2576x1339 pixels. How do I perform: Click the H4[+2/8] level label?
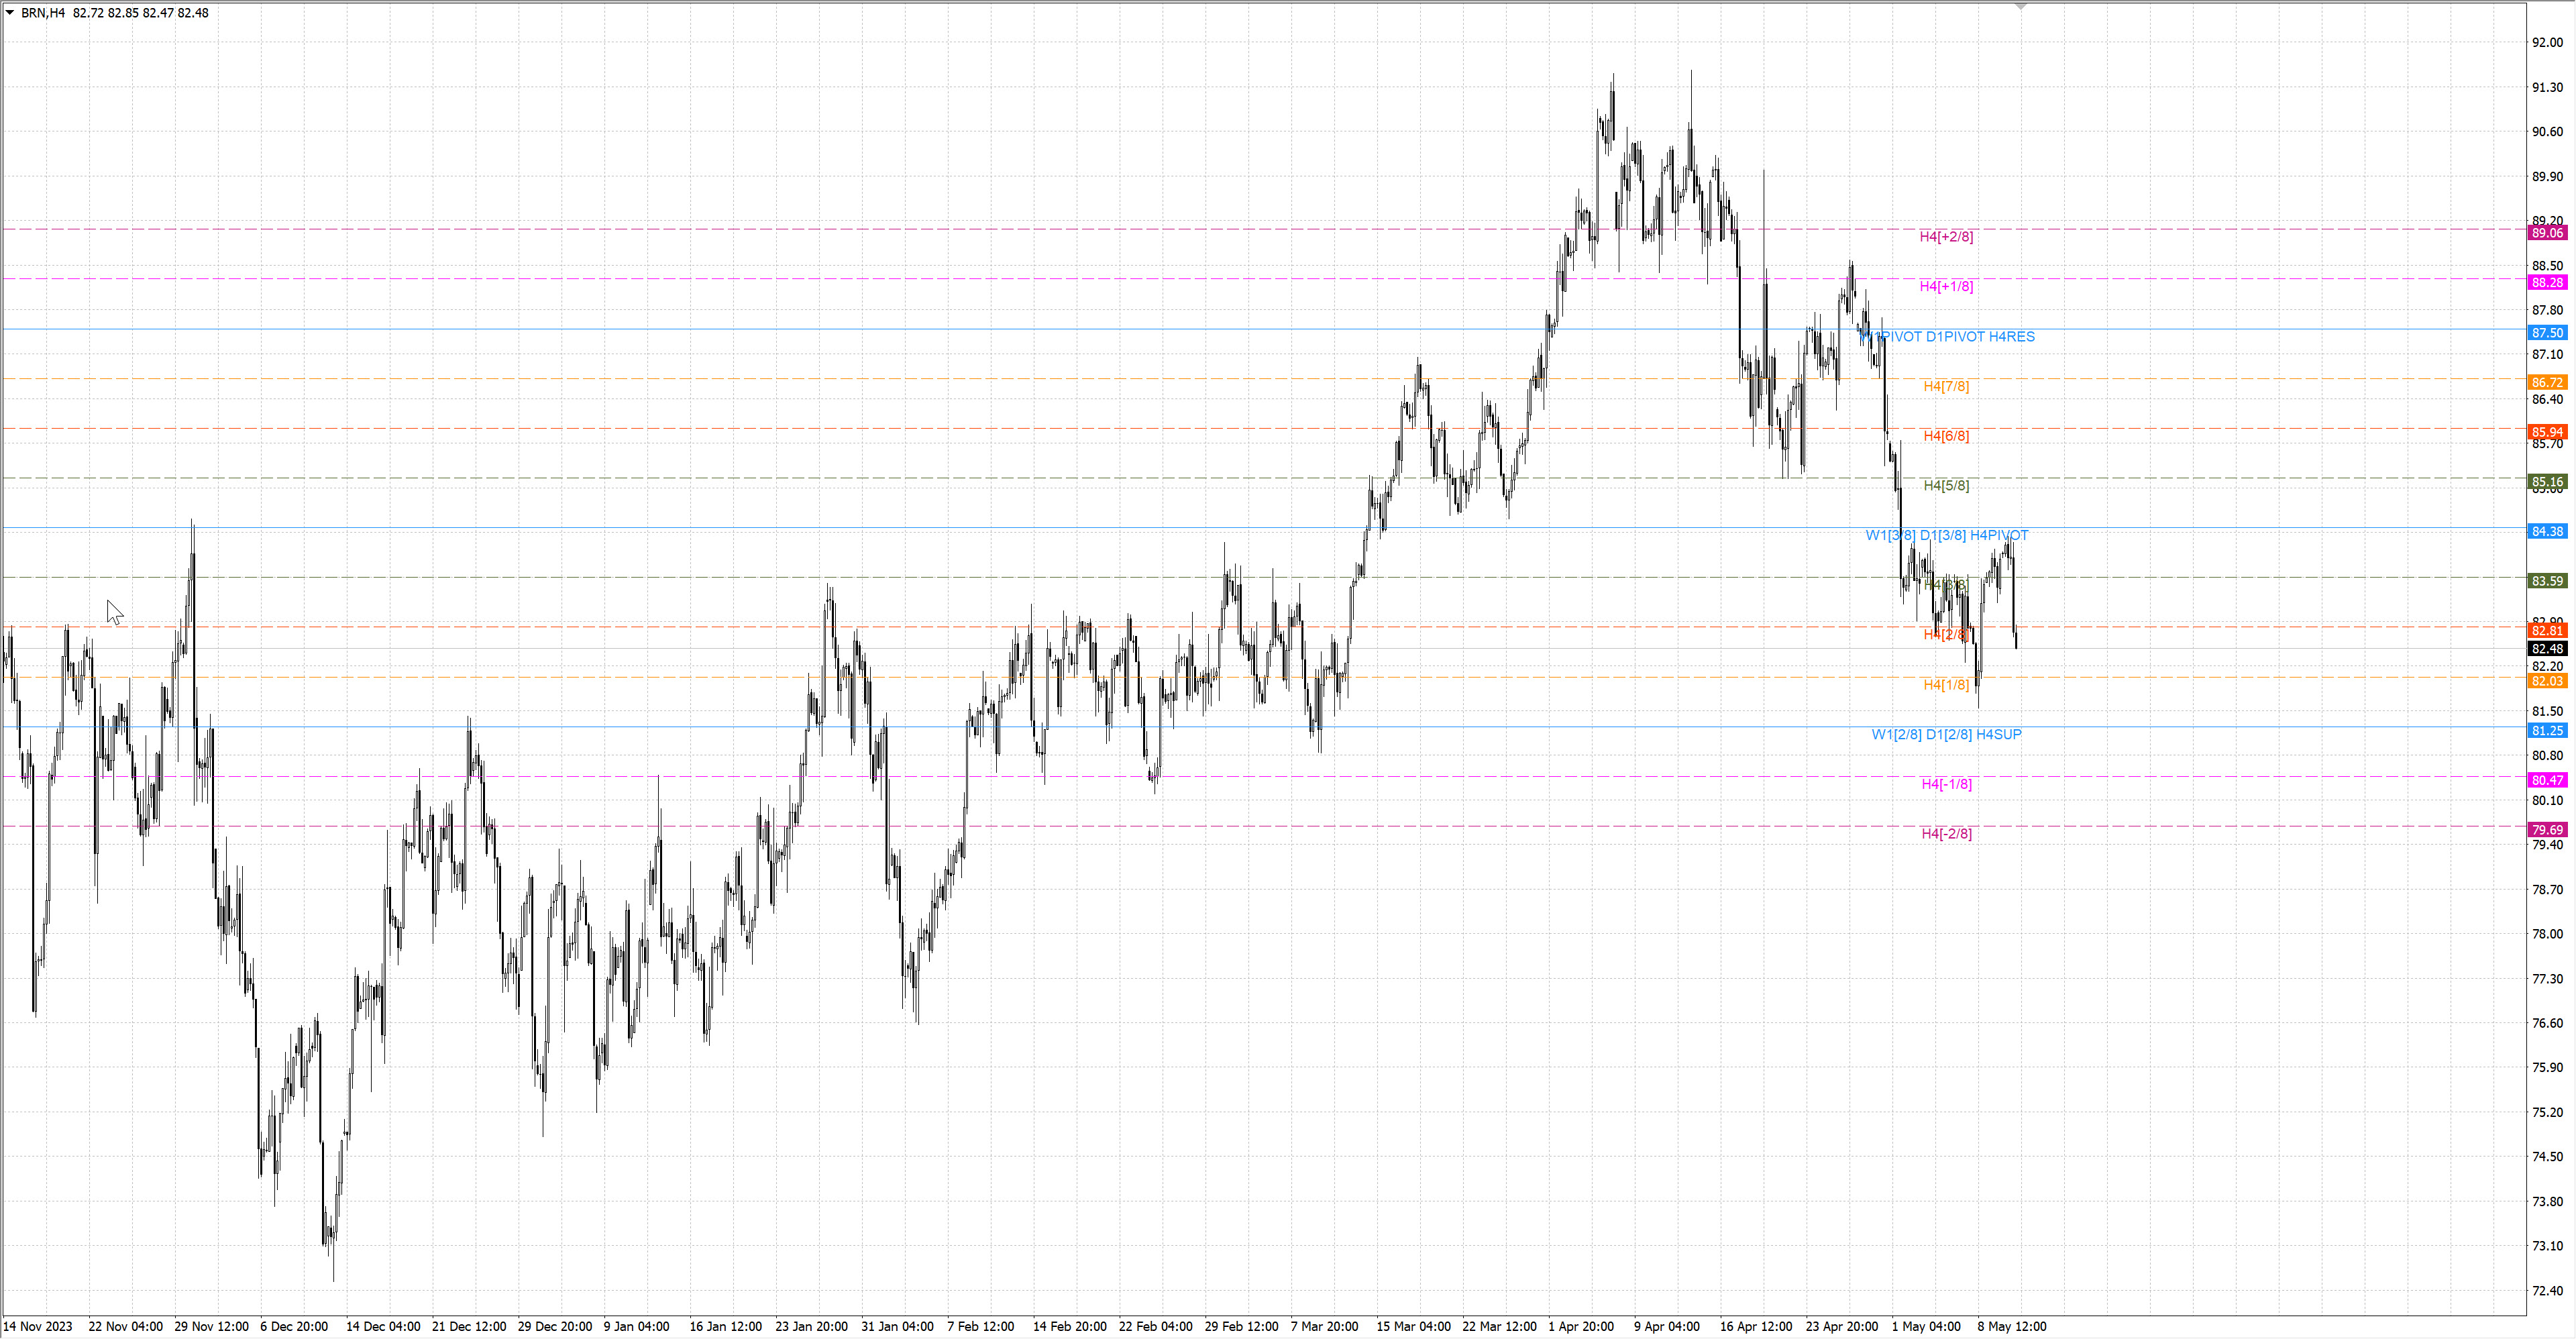point(1946,237)
